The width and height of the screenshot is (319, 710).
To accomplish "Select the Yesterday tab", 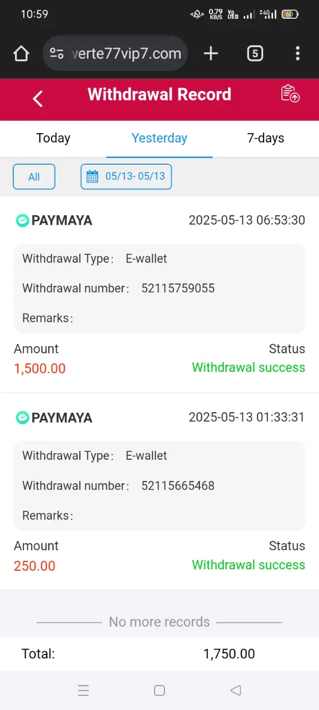I will pos(159,138).
